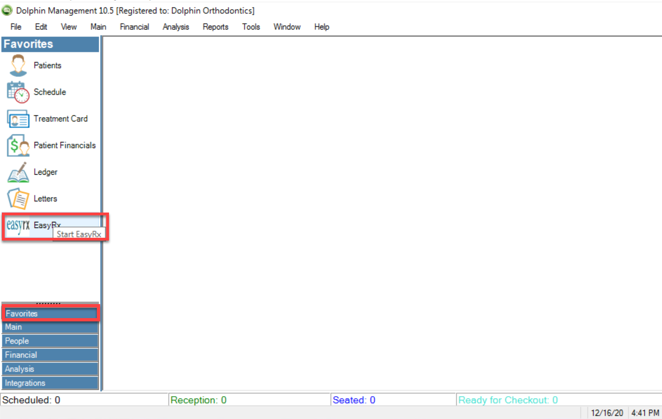Image resolution: width=662 pixels, height=419 pixels.
Task: Switch to the Analysis section bar
Action: tap(50, 369)
